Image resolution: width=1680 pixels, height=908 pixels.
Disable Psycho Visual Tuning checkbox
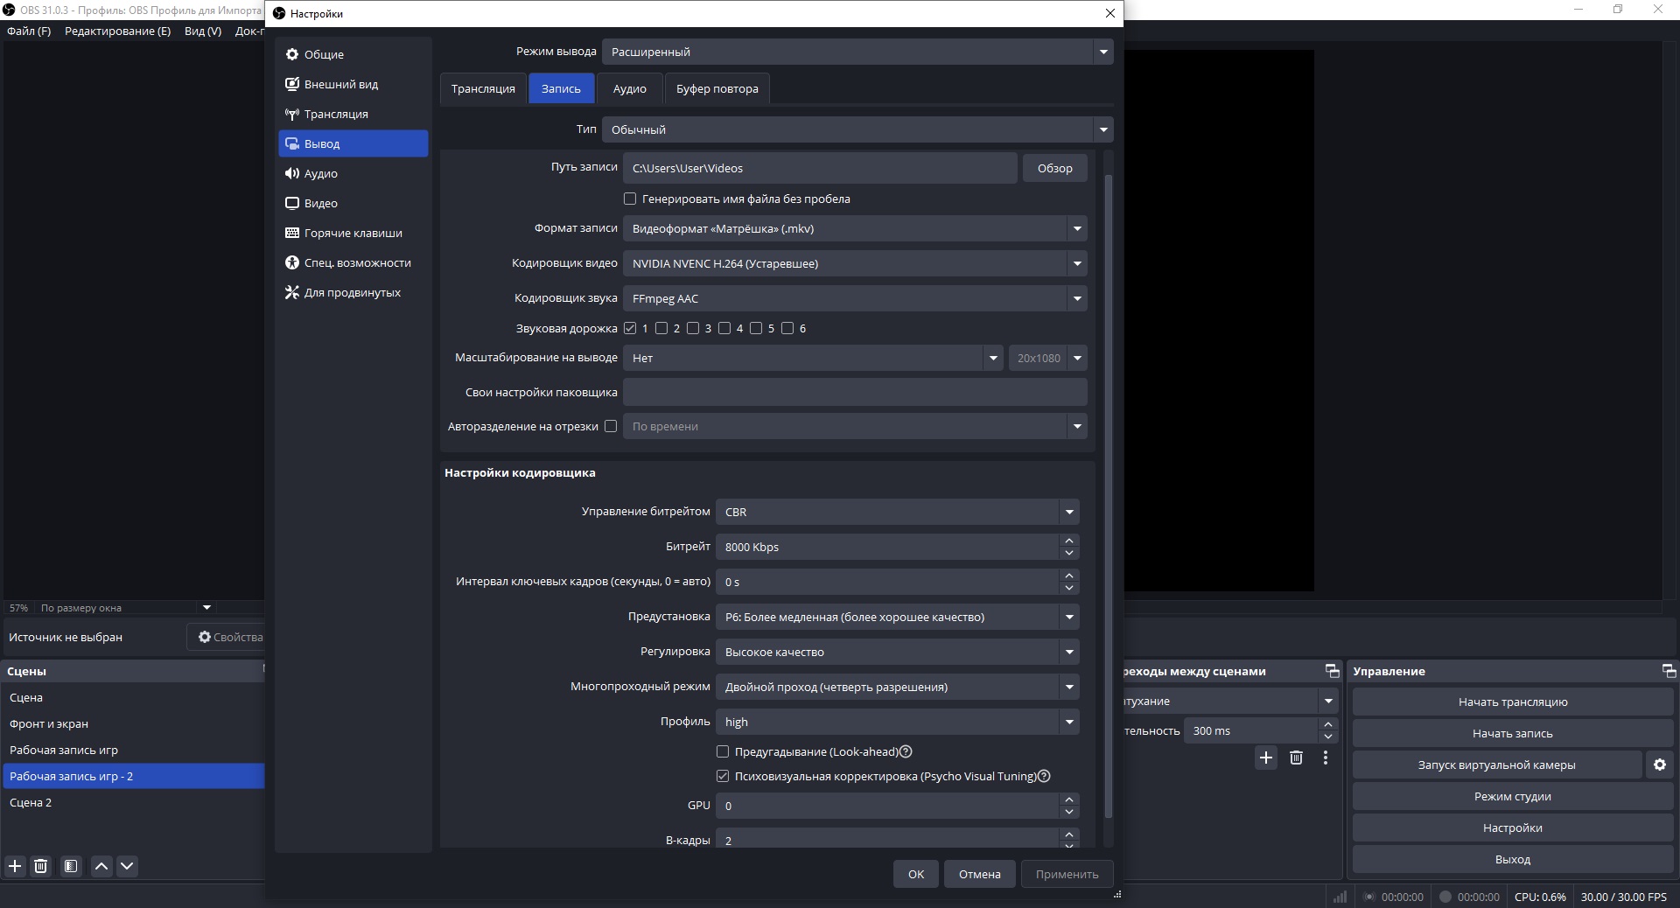point(723,776)
